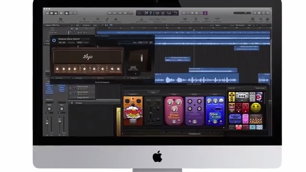Click Copy button in Amp Designer

pyautogui.click(x=80, y=43)
